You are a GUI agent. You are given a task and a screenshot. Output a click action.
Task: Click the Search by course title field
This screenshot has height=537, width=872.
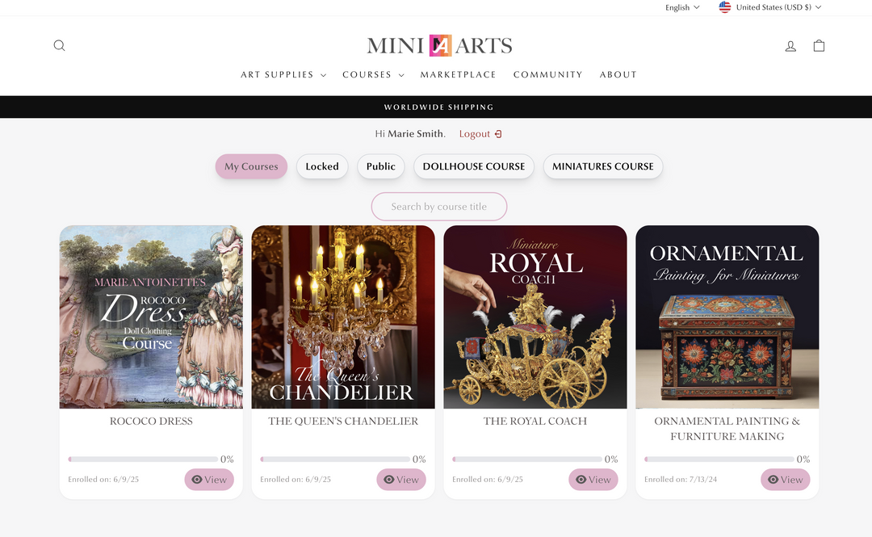tap(438, 207)
